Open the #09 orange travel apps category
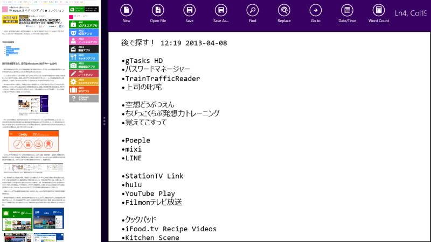Image resolution: width=431 pixels, height=242 pixels. [84, 89]
